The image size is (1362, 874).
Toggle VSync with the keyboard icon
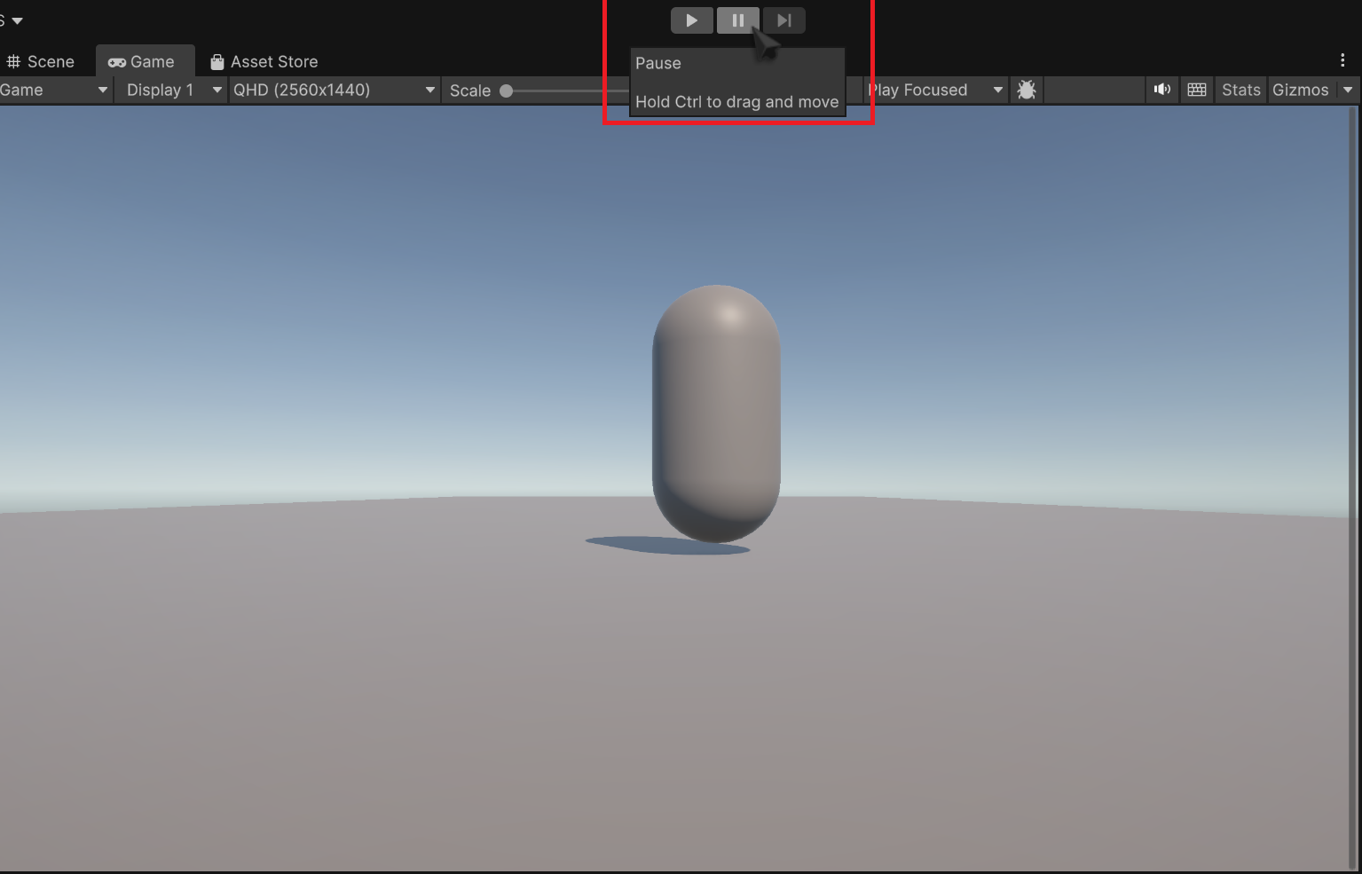[1196, 89]
